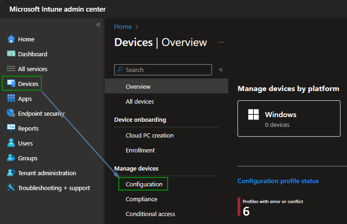
Task: Click the Home house icon in sidebar
Action: (11, 39)
